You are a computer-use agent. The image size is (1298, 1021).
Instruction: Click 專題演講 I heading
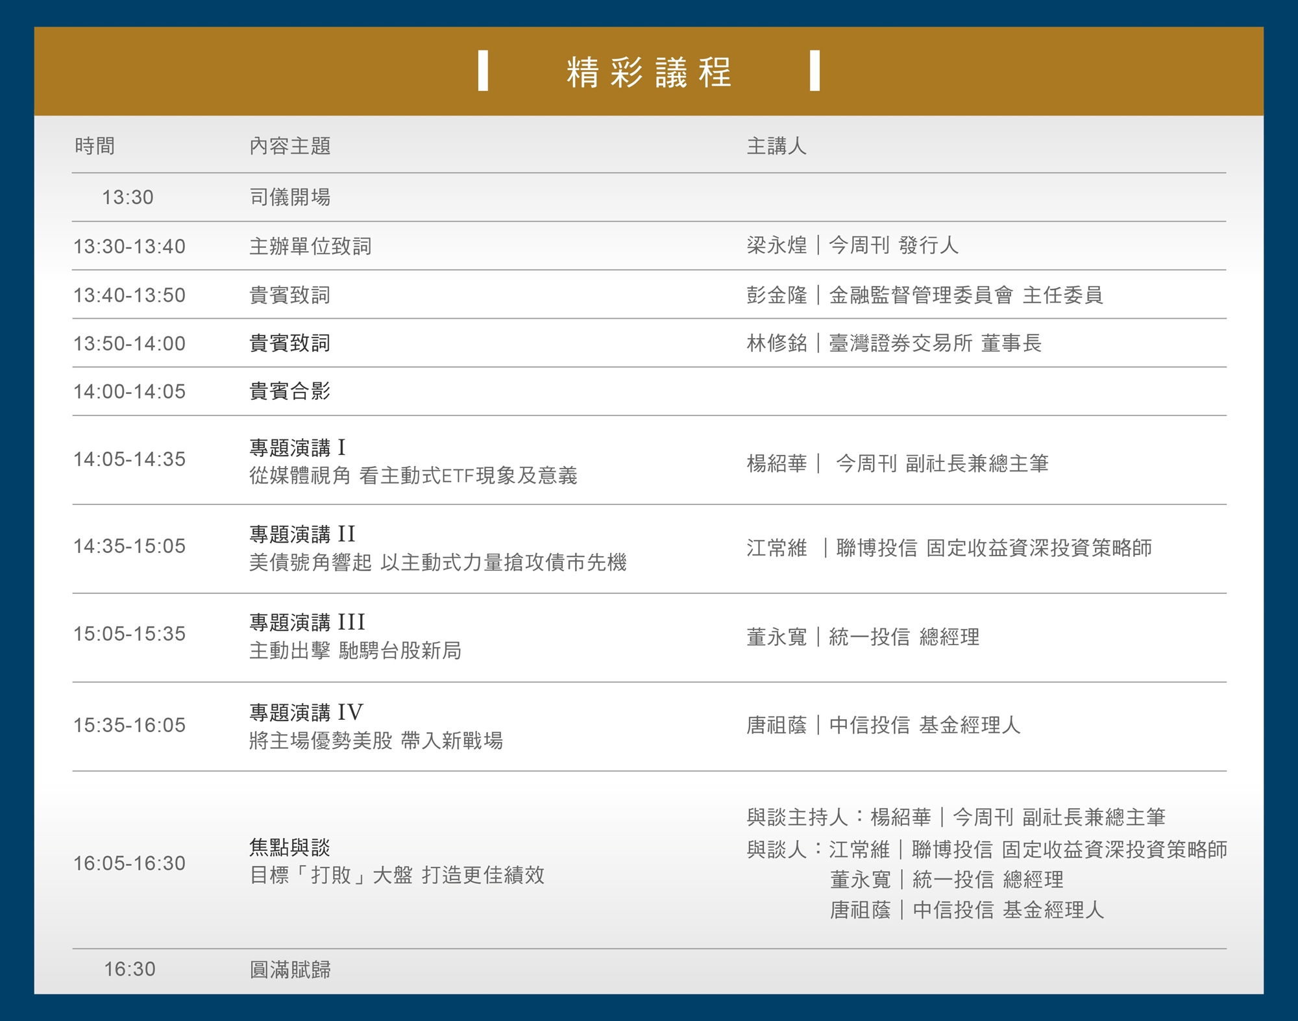298,448
